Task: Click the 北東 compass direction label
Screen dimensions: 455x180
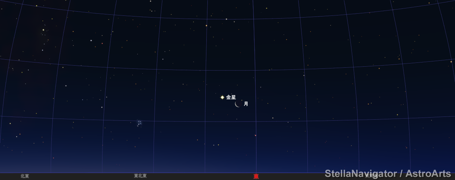Action: [25, 176]
